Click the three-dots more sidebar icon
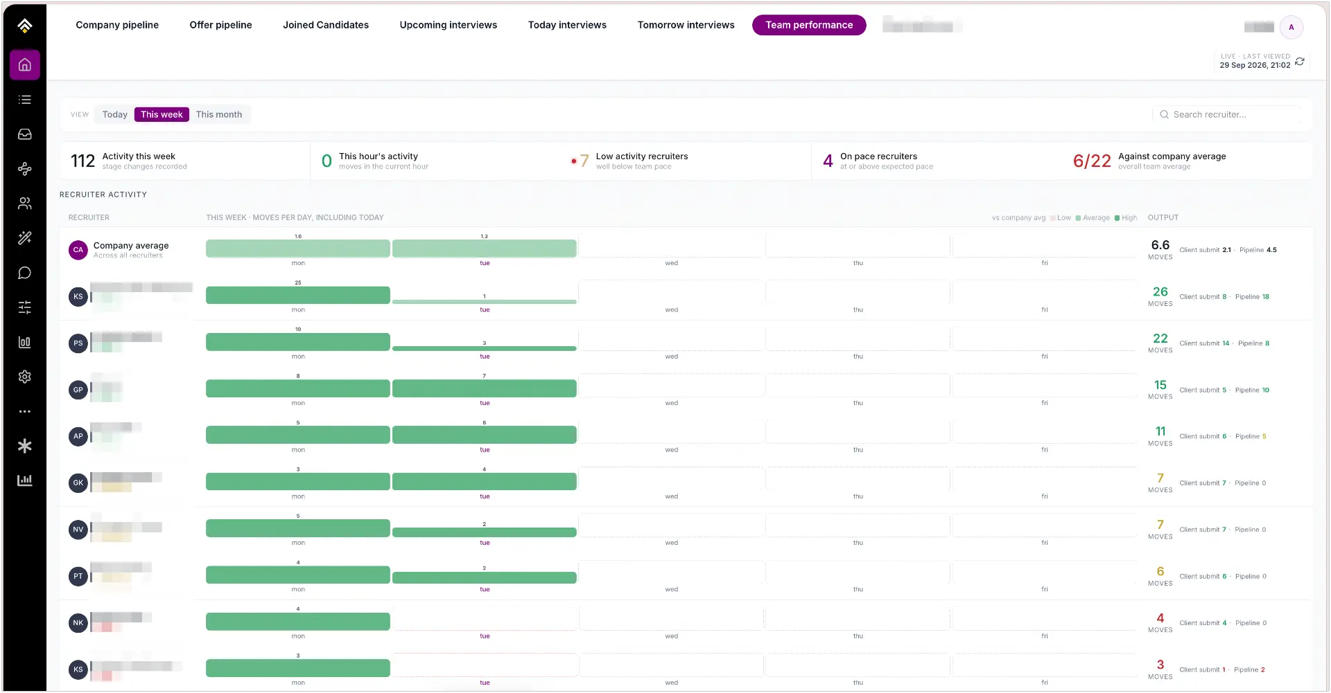The image size is (1331, 693). [25, 411]
